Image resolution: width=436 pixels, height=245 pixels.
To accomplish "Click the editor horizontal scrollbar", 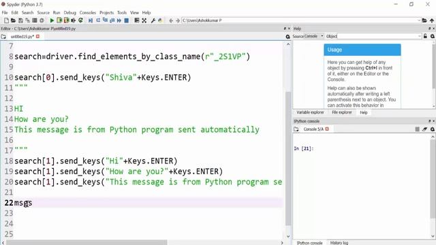I will point(87,242).
